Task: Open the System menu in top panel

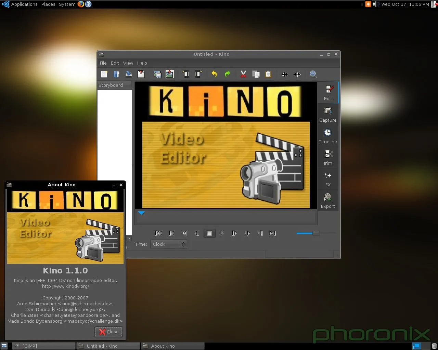Action: [67, 4]
